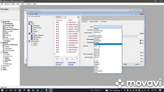Go to next record with gray arrow
Image resolution: width=164 pixels, height=92 pixels.
point(62,59)
